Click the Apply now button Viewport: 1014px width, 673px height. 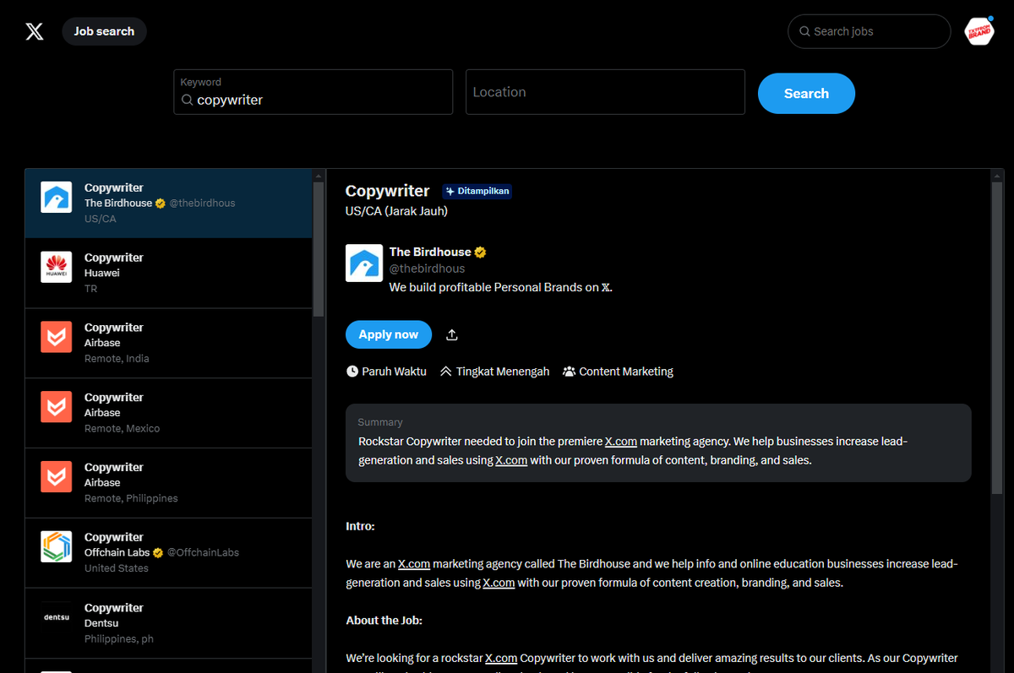point(389,335)
